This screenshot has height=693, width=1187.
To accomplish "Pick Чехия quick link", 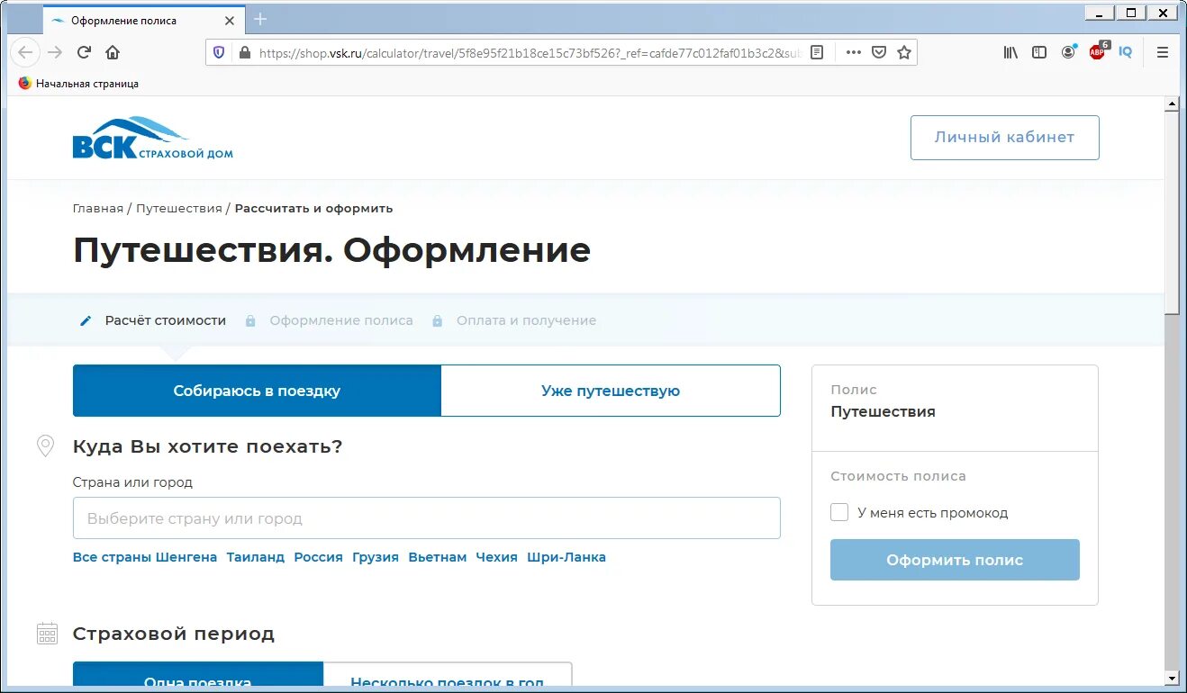I will (x=496, y=557).
